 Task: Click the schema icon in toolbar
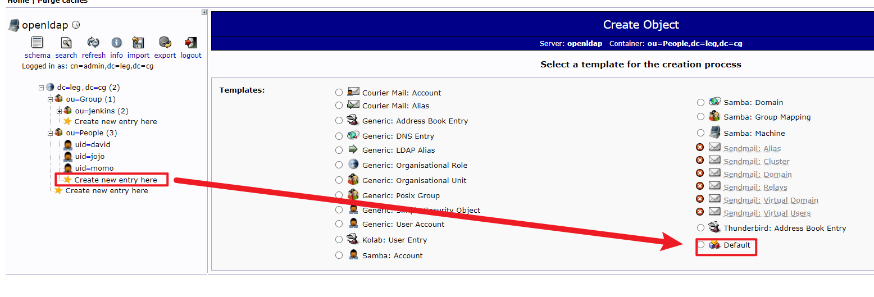coord(37,43)
